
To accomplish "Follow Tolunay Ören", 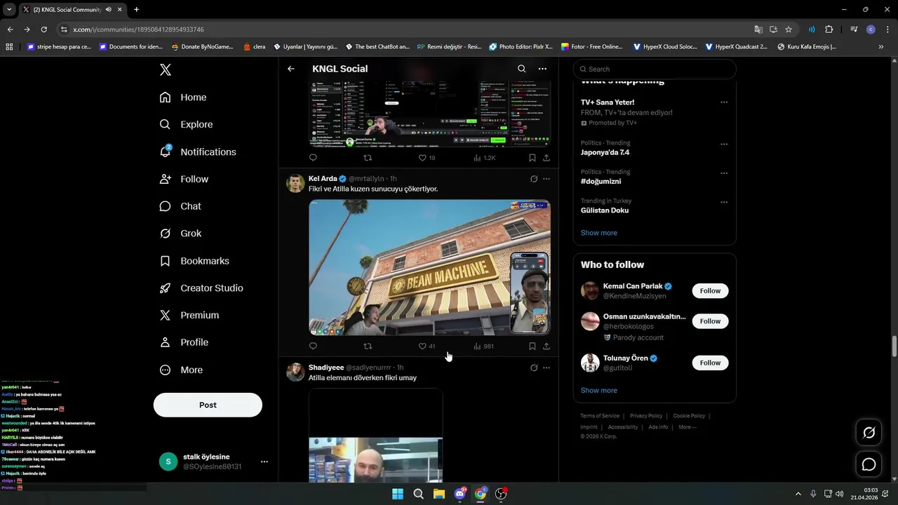I will [x=710, y=363].
